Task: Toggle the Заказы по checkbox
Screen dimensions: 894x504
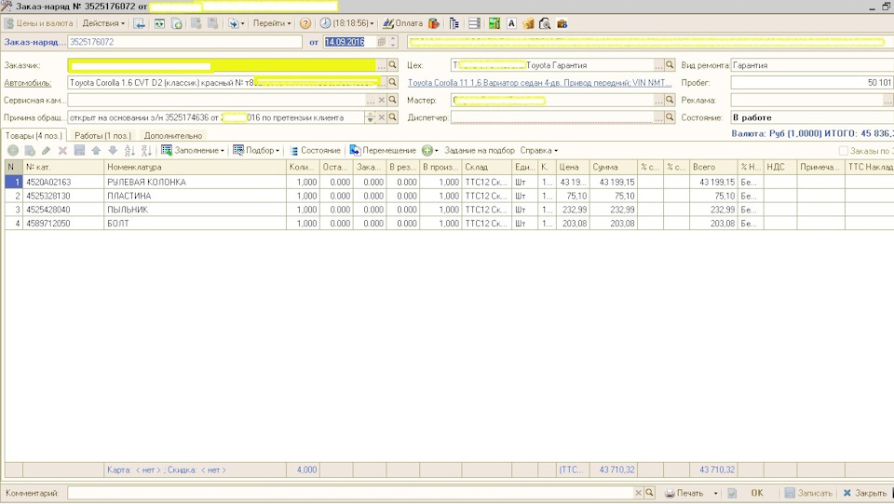Action: click(843, 151)
